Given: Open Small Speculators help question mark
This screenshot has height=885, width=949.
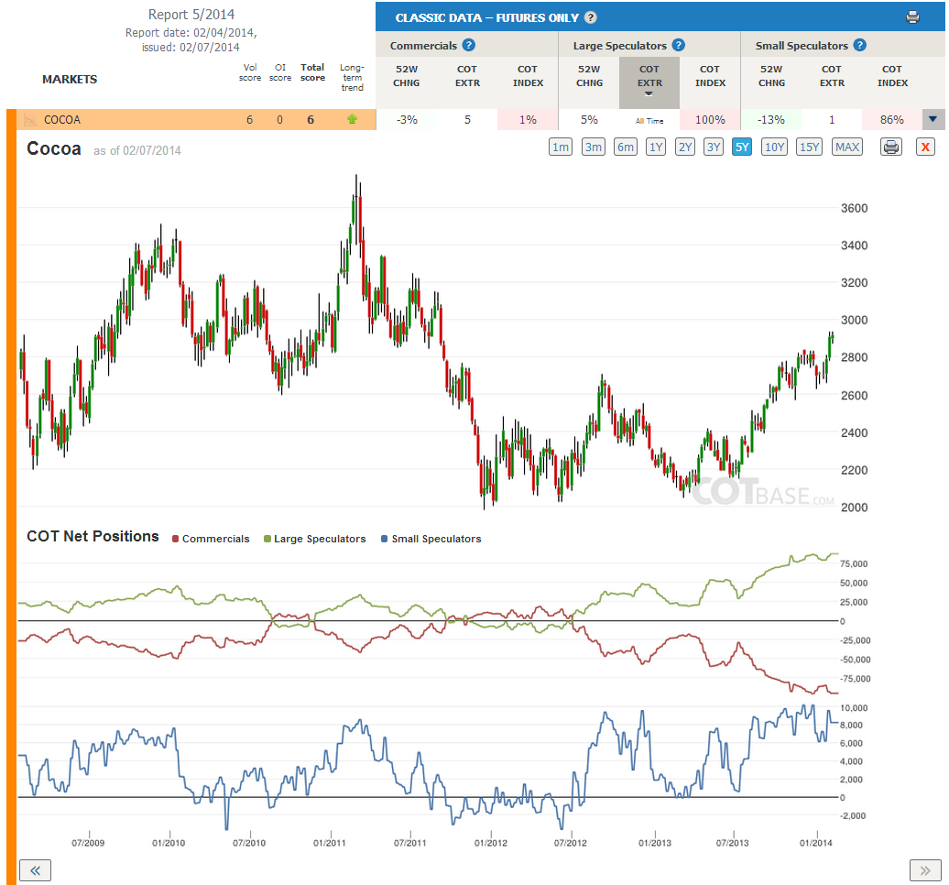Looking at the screenshot, I should (x=859, y=46).
